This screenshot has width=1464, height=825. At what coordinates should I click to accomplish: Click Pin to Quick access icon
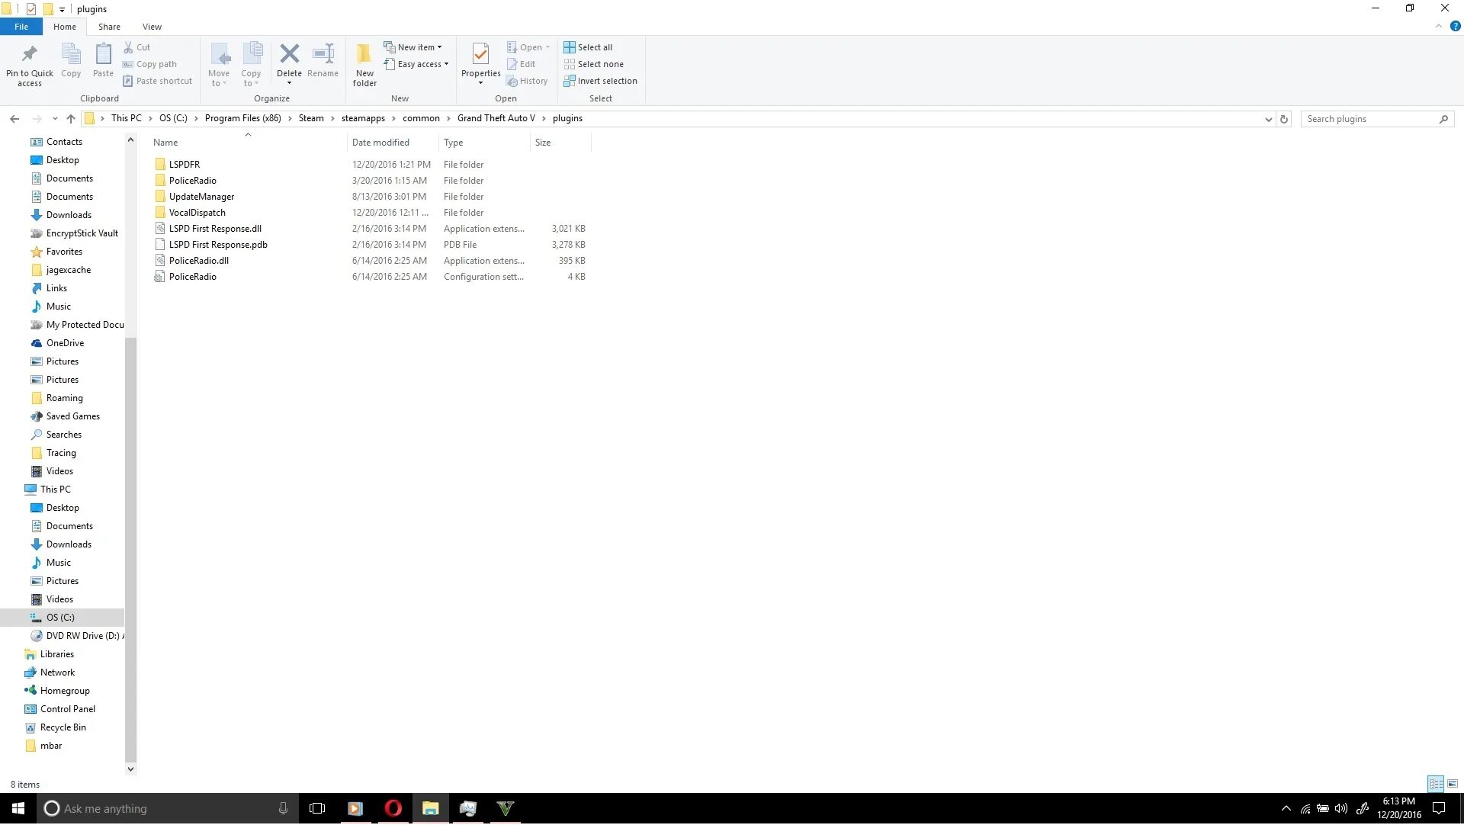[x=30, y=54]
